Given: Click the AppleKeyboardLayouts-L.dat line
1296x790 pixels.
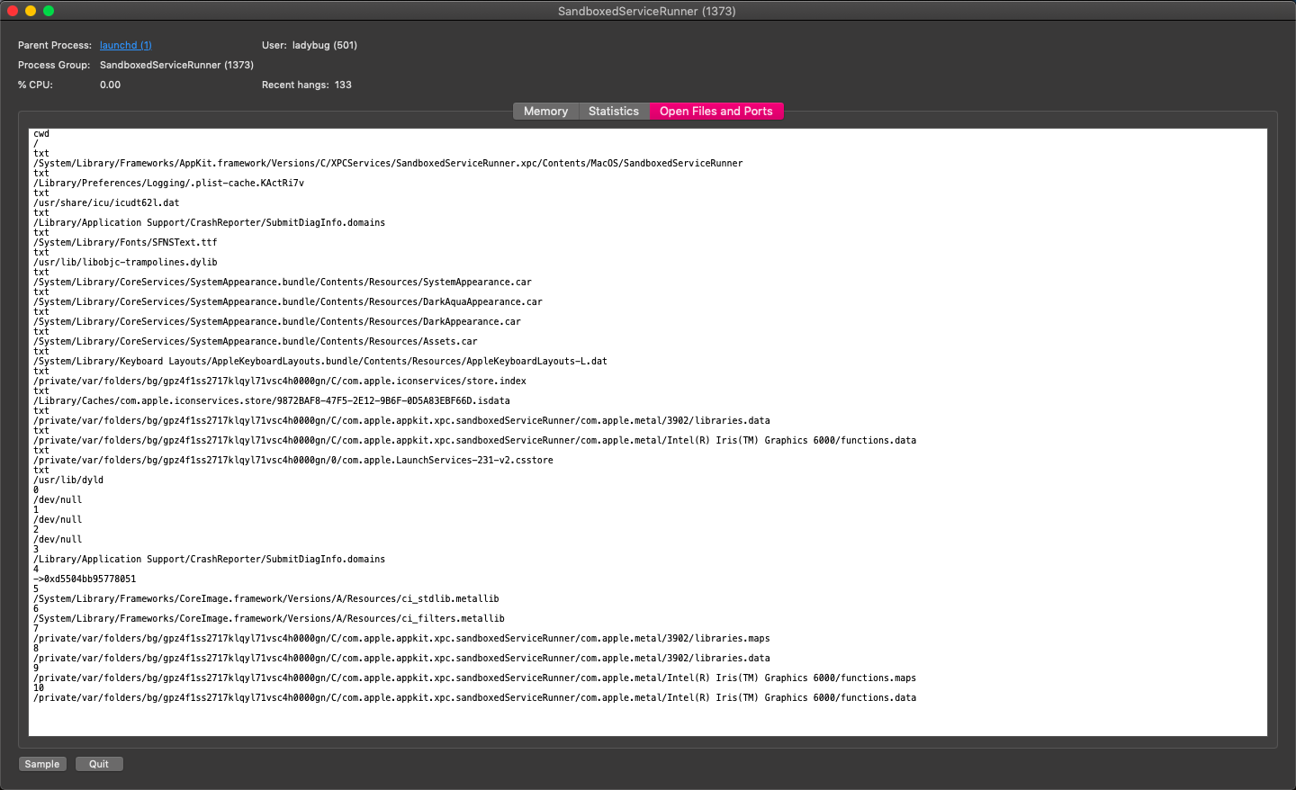Looking at the screenshot, I should pos(320,362).
